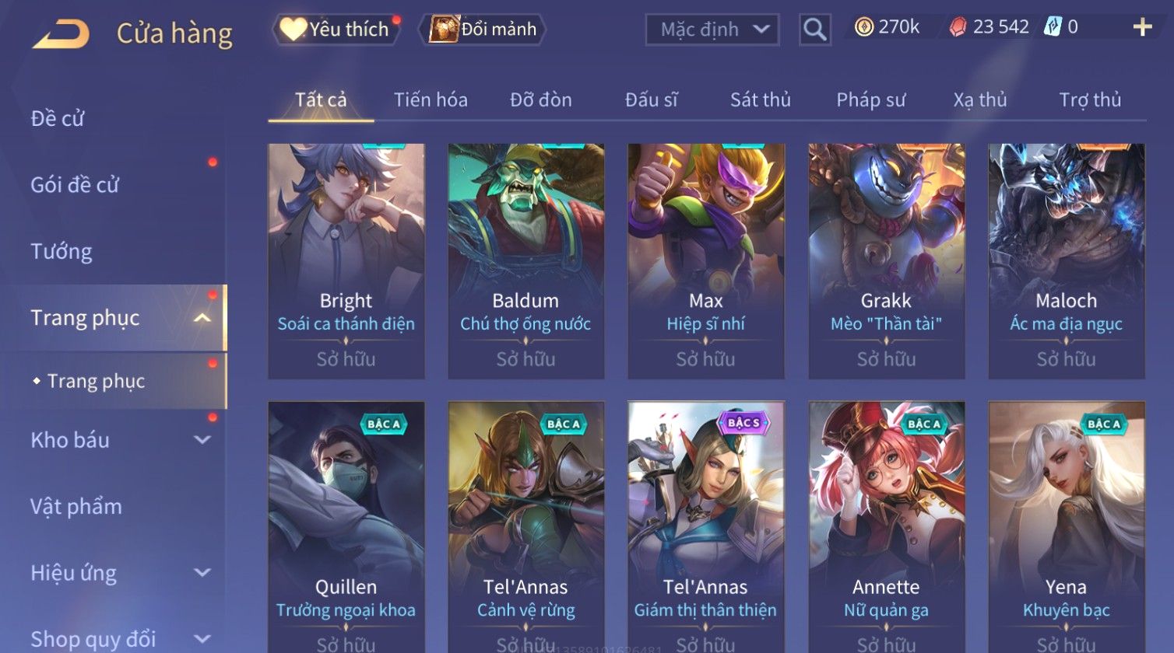Screen dimensions: 1174x653
Task: Tap the red ruby currency icon
Action: pyautogui.click(x=958, y=27)
